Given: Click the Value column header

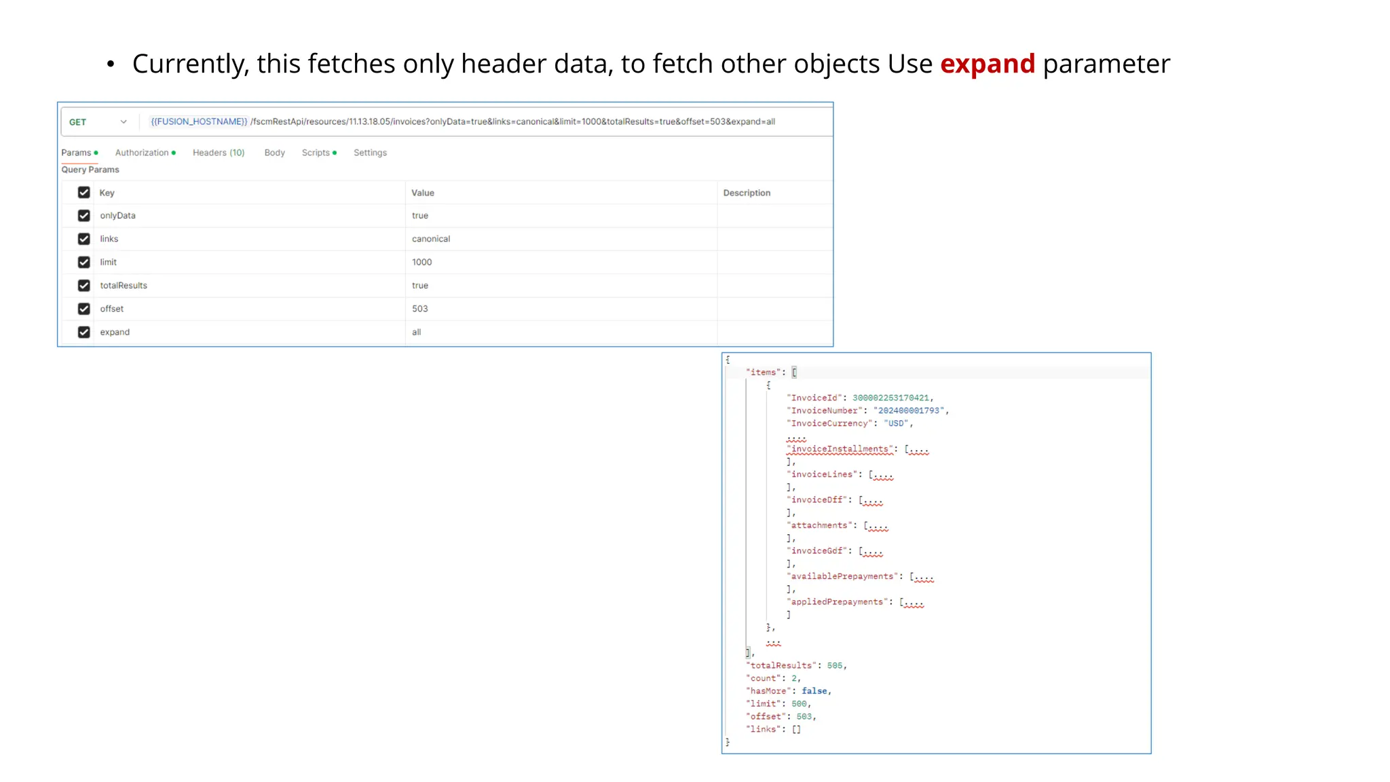Looking at the screenshot, I should 423,193.
